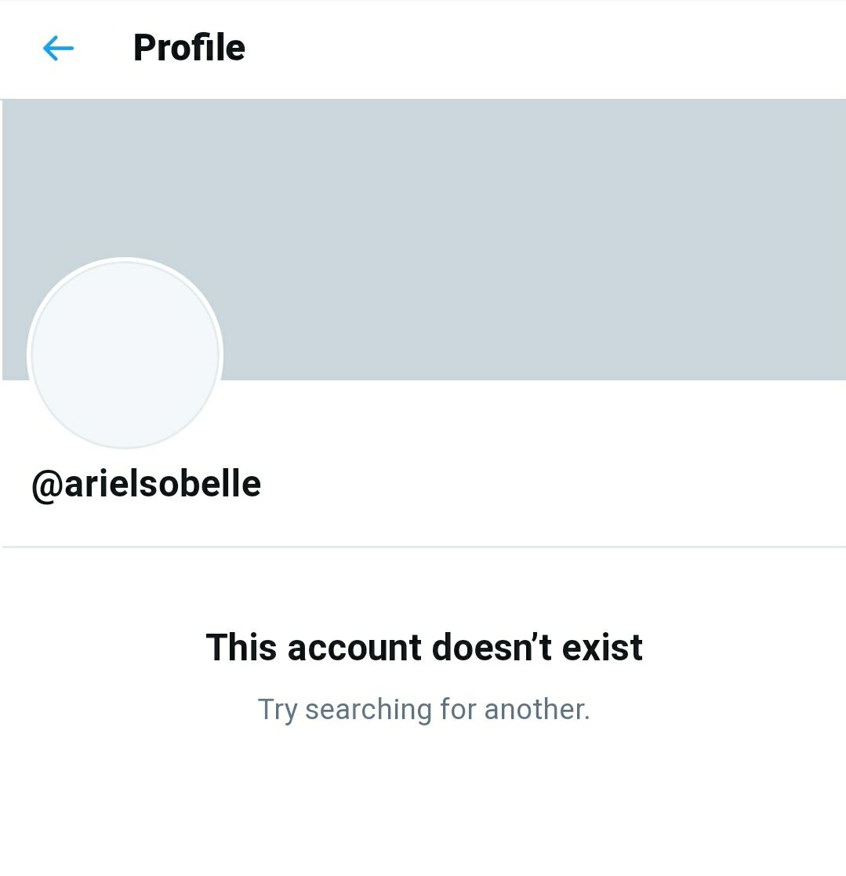Viewport: 846px width, 876px height.
Task: Click the @ symbol in the handle
Action: [x=48, y=486]
